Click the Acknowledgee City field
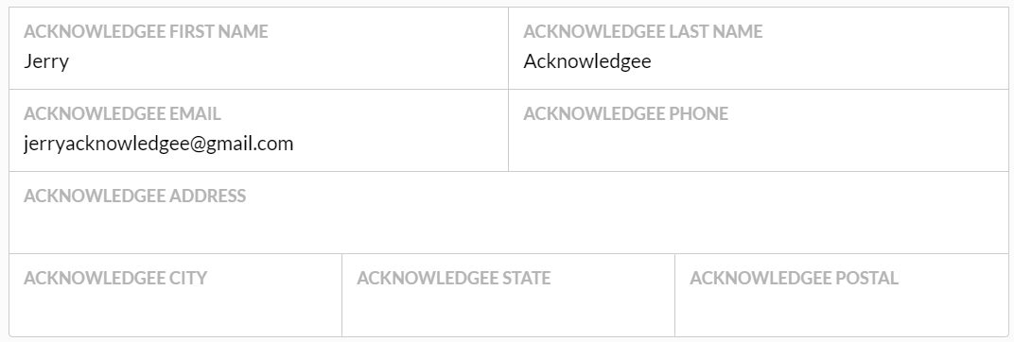Screen dimensions: 1014x342 [x=175, y=296]
